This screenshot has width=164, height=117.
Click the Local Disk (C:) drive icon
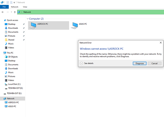[x=6, y=84]
